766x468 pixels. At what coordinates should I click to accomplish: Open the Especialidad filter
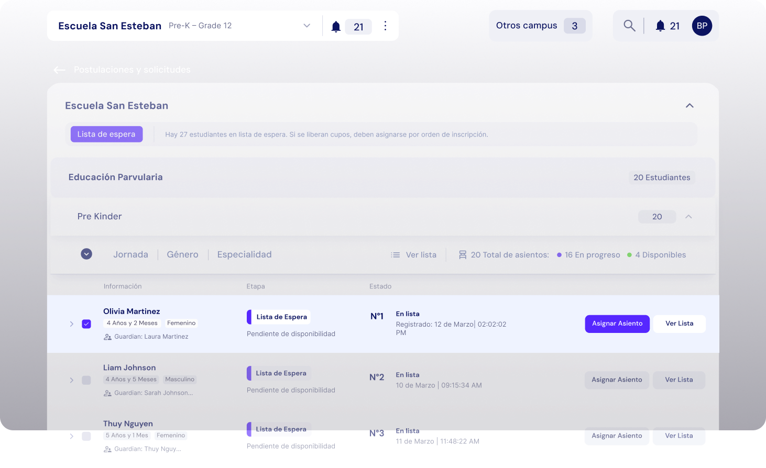[244, 254]
